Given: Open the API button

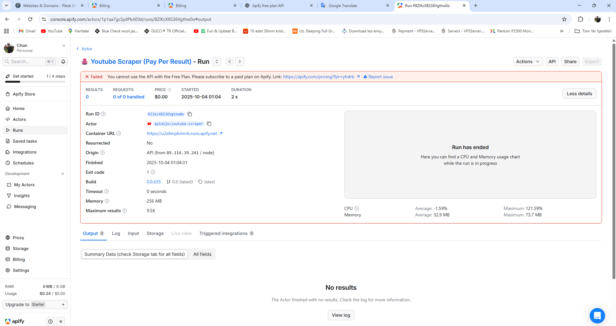Looking at the screenshot, I should pos(552,62).
